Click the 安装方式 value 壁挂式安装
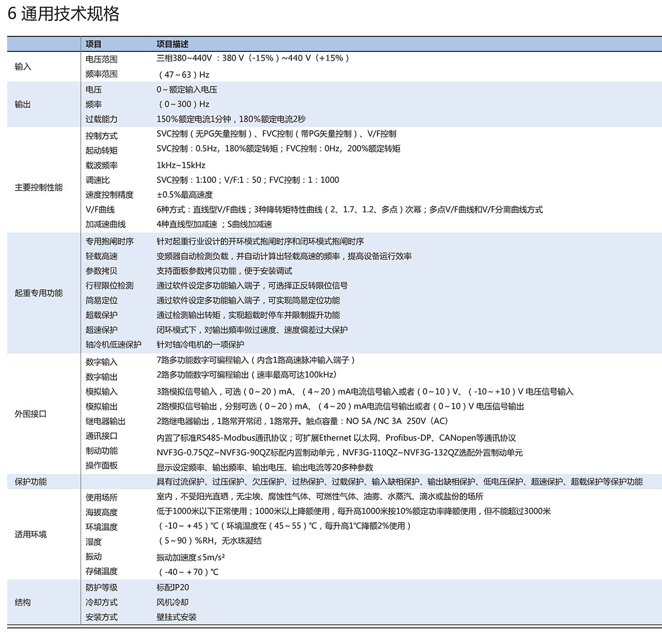 click(x=177, y=617)
